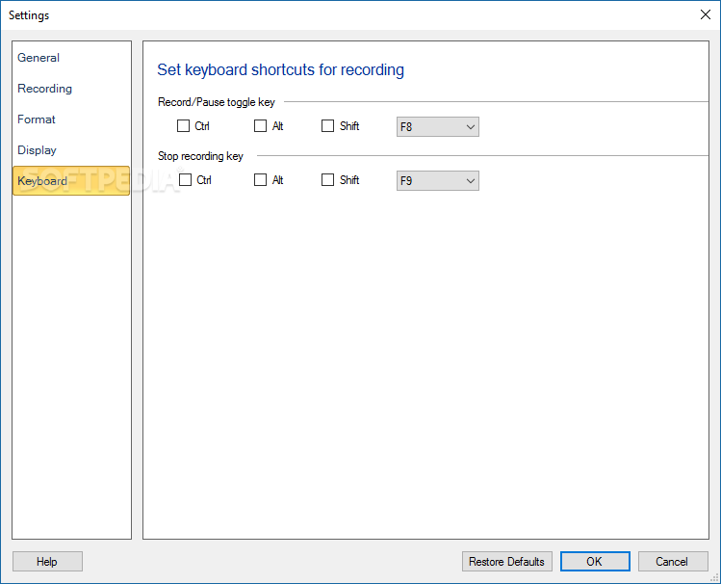Image resolution: width=721 pixels, height=584 pixels.
Task: Open the General settings tab
Action: click(x=39, y=58)
